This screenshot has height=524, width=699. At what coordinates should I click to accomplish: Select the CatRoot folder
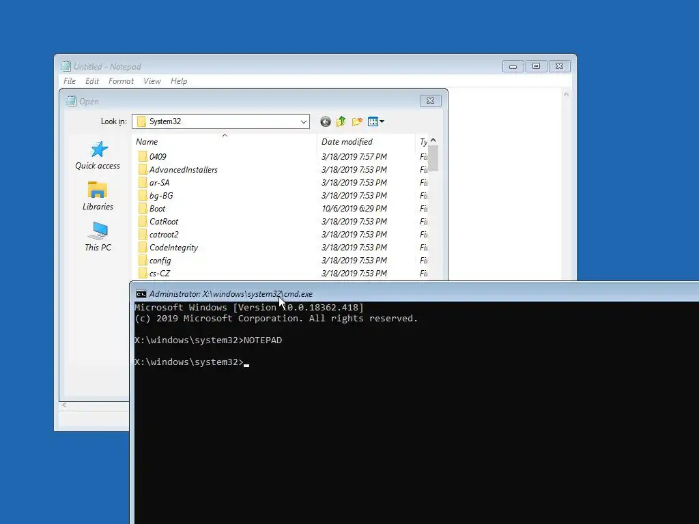(164, 222)
